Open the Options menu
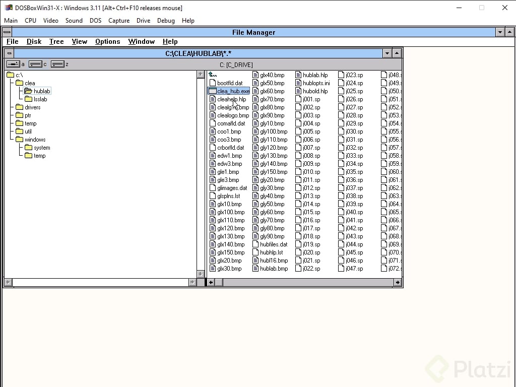Image resolution: width=516 pixels, height=387 pixels. click(108, 41)
